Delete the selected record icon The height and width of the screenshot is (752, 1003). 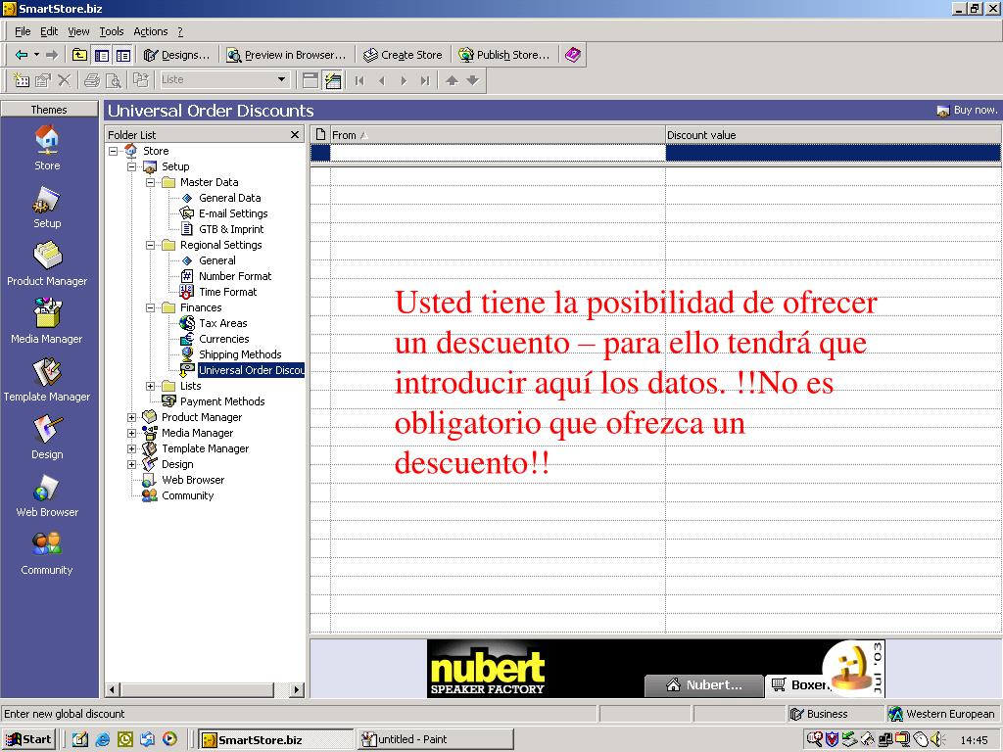pos(64,80)
